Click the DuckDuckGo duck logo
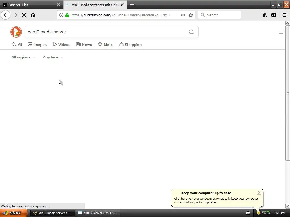Screen dimensions: 290x217 click(16, 32)
